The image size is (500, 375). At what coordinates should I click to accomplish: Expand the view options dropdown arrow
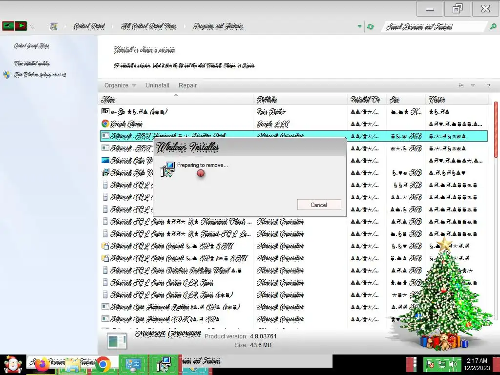coord(473,85)
